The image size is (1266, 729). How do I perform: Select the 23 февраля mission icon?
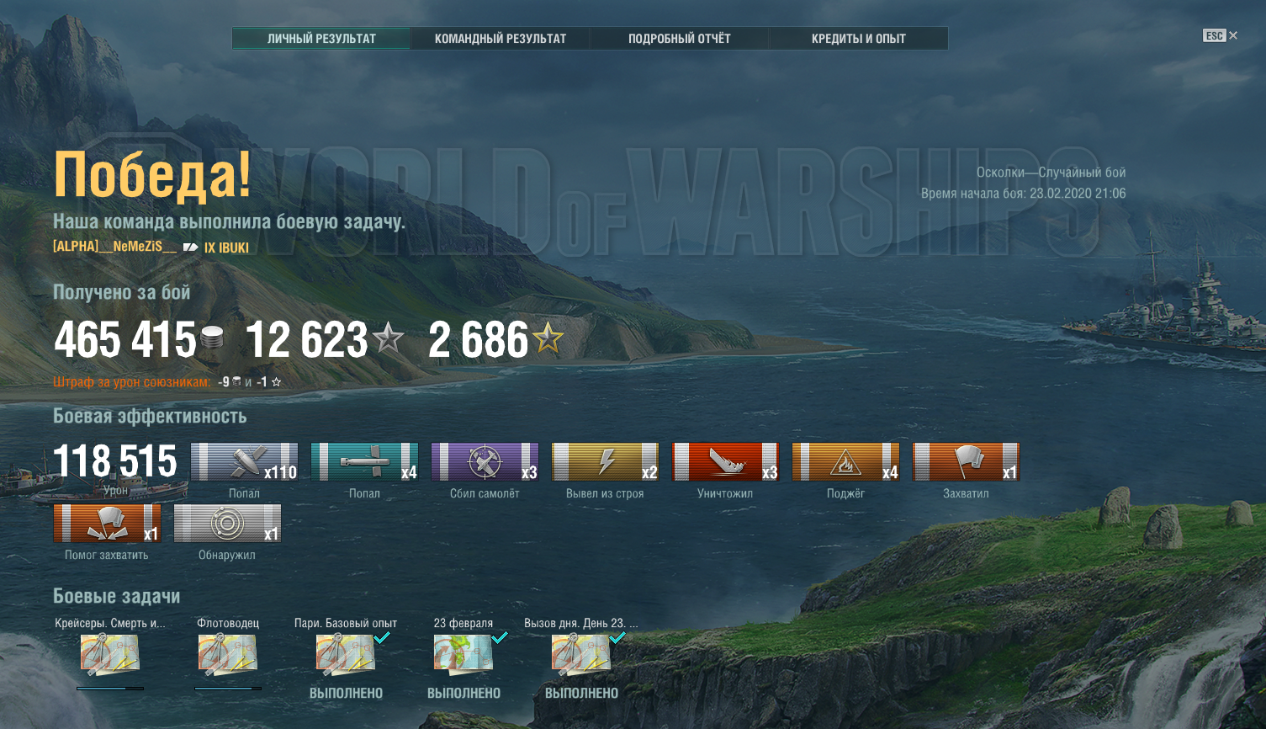463,654
